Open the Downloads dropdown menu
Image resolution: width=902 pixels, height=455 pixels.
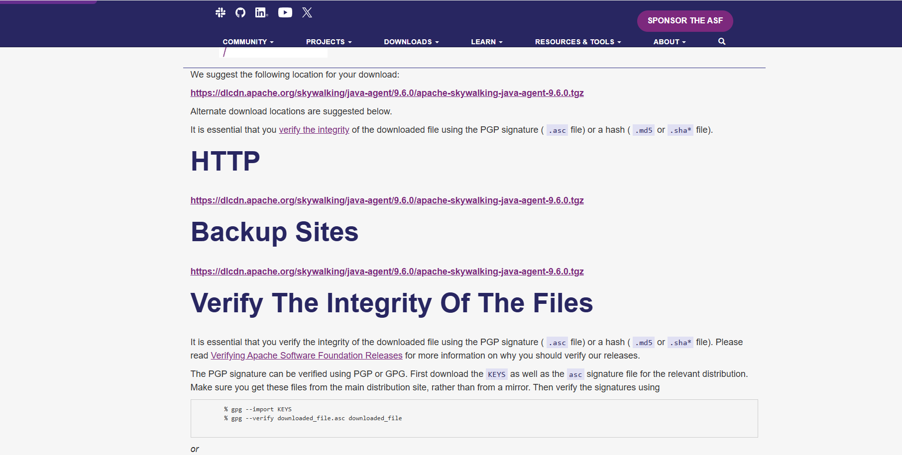[x=411, y=42]
